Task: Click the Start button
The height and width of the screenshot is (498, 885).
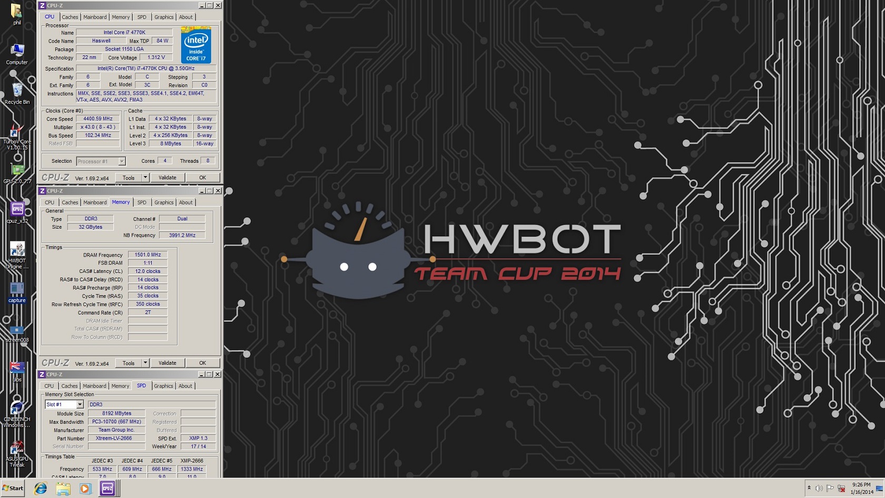Action: click(13, 488)
